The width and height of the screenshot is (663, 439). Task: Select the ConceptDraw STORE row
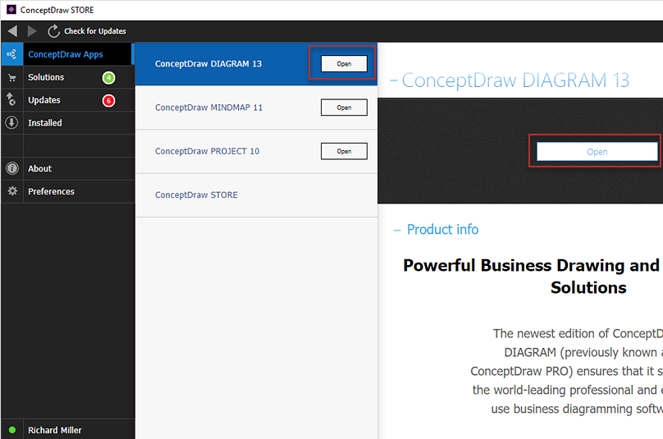[x=256, y=195]
